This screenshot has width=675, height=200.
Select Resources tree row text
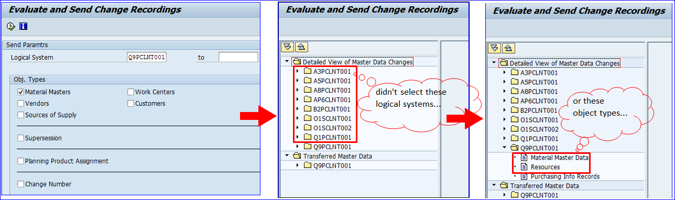(x=545, y=167)
